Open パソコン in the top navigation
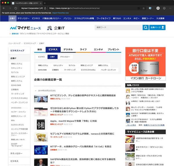 (68, 18)
